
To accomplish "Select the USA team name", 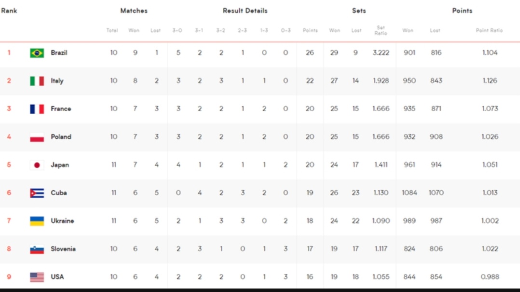I will coord(57,277).
